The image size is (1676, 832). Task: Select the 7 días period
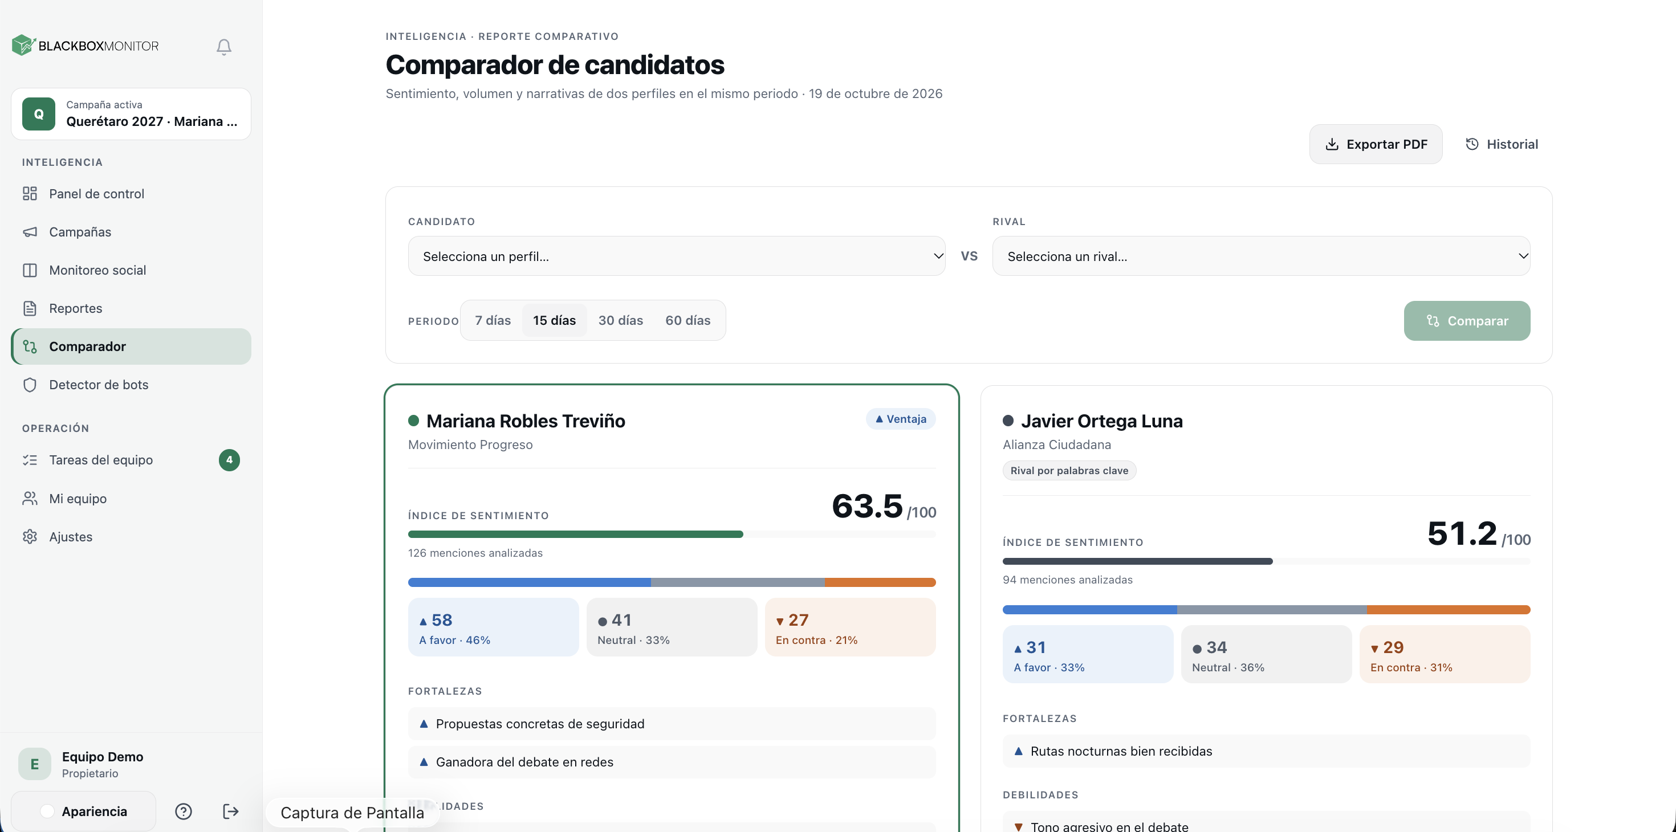(493, 320)
